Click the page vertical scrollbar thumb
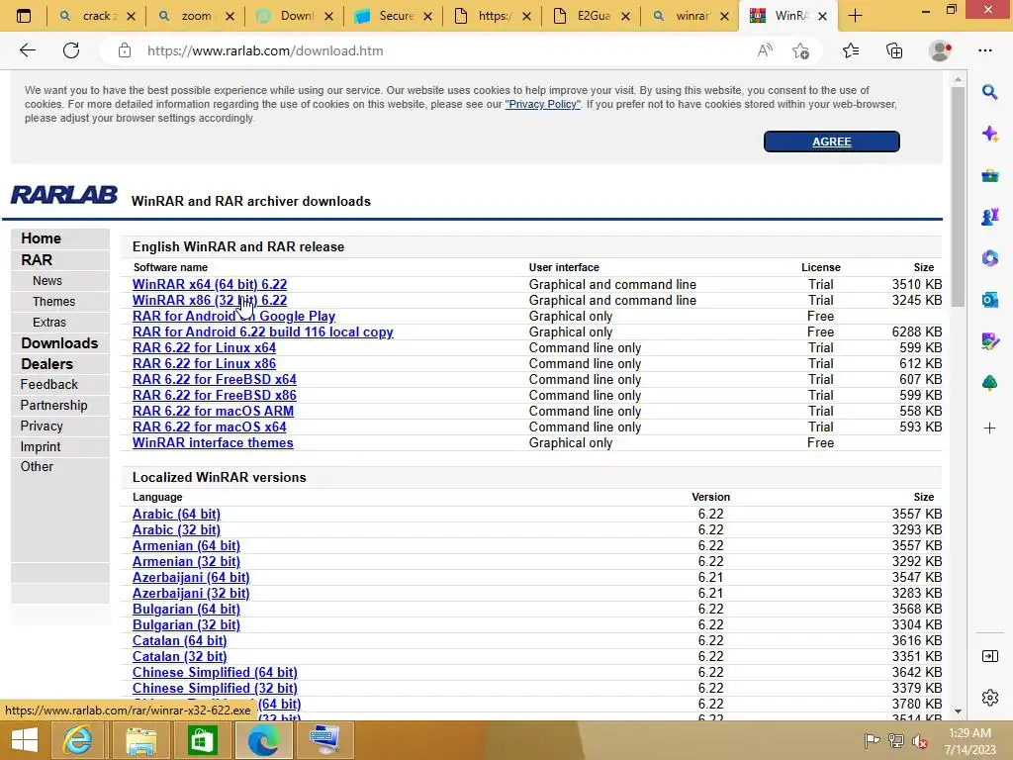The height and width of the screenshot is (760, 1013). pyautogui.click(x=958, y=197)
